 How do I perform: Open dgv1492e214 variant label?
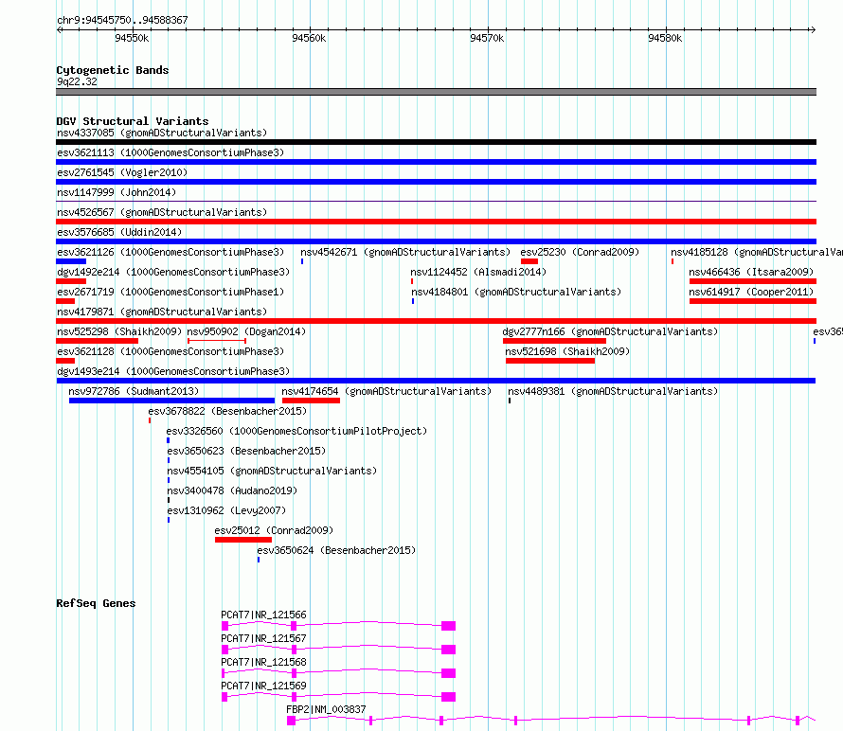173,272
